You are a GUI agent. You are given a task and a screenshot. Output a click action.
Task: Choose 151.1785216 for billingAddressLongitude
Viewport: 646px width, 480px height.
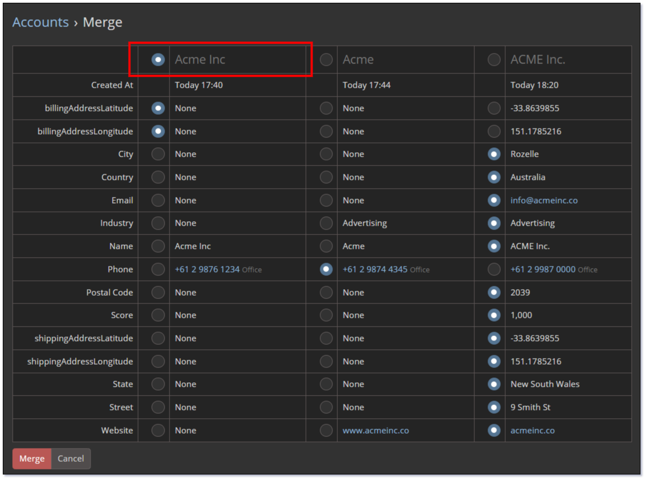tap(494, 131)
